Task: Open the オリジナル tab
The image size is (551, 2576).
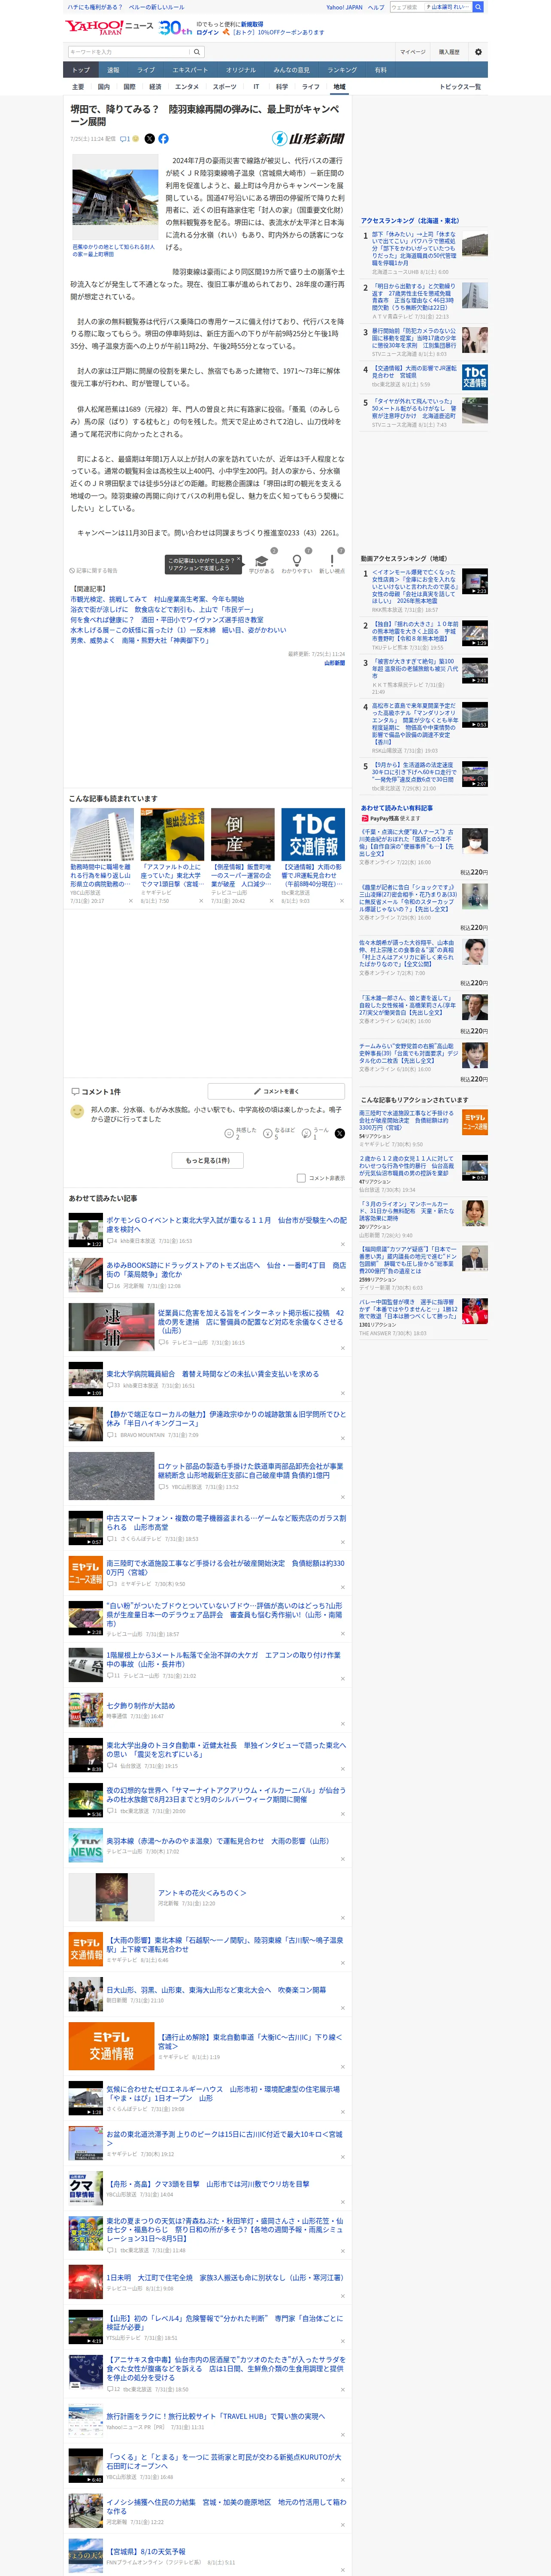Action: point(241,70)
